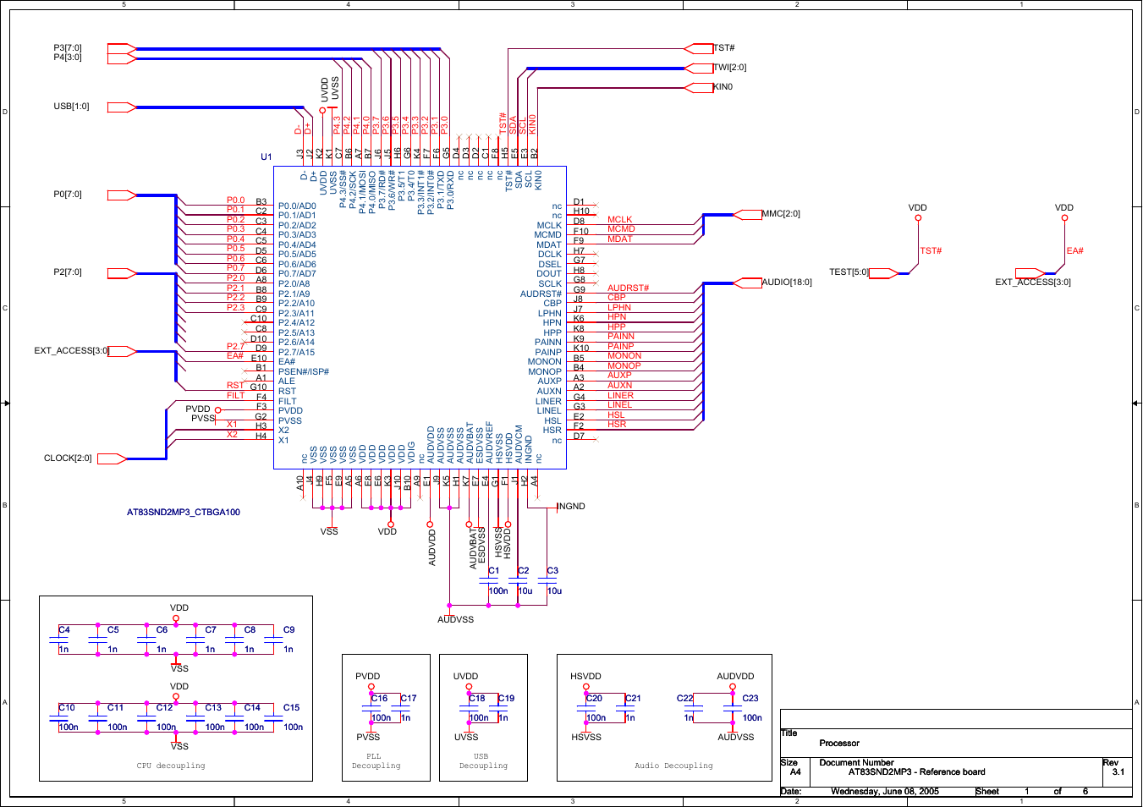Select the MMC[2:0] port symbol
This screenshot has width=1143, height=807.
coord(748,214)
